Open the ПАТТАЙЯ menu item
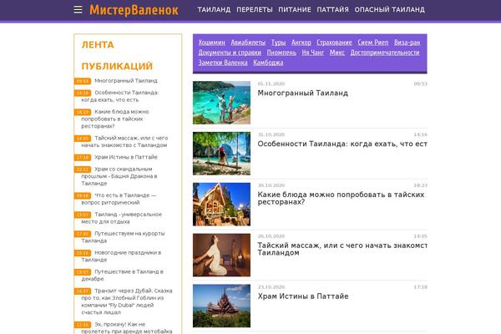The image size is (501, 334). click(x=332, y=9)
